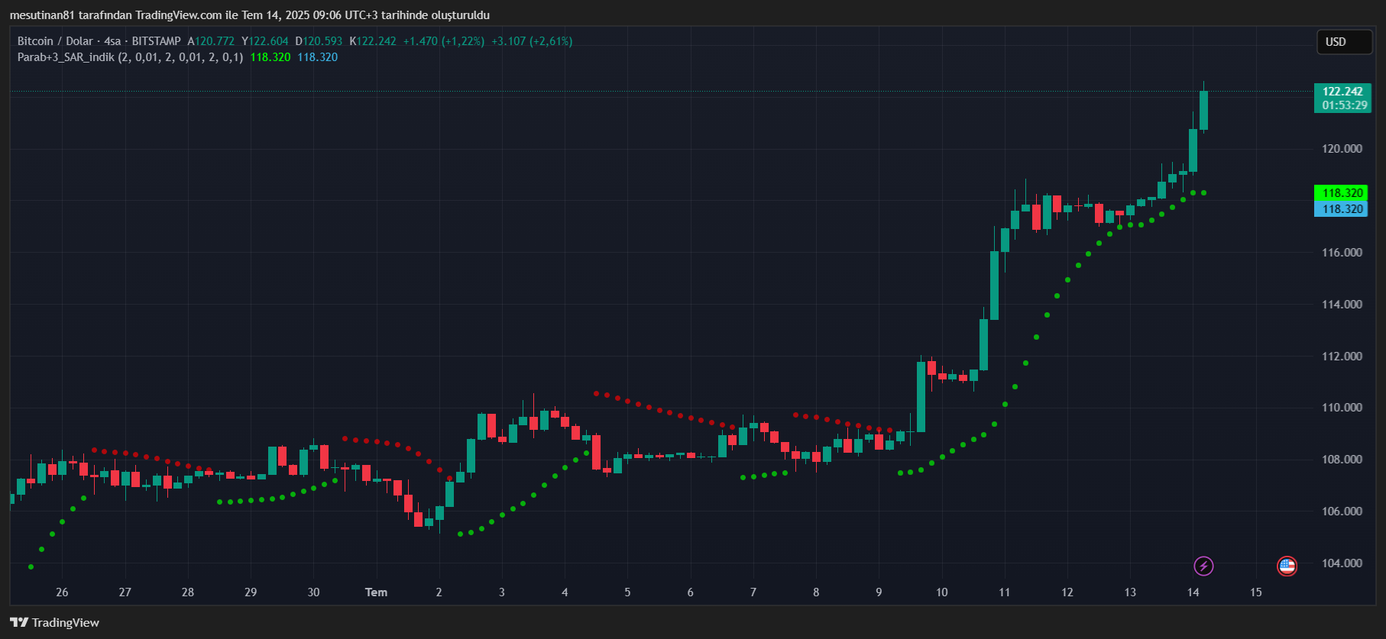Click date 7 on the time axis
The image size is (1386, 639).
pyautogui.click(x=753, y=592)
